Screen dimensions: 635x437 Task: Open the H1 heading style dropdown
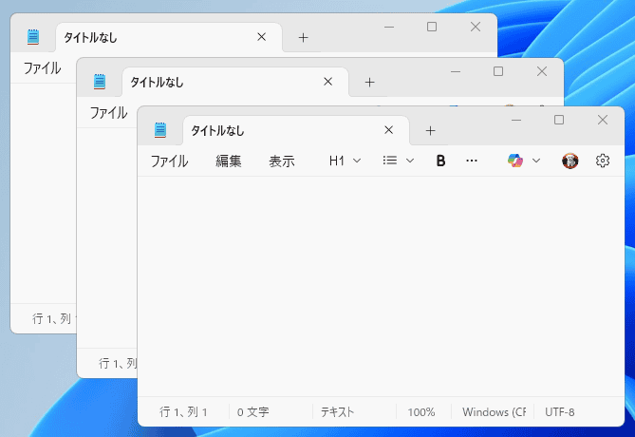(x=345, y=161)
